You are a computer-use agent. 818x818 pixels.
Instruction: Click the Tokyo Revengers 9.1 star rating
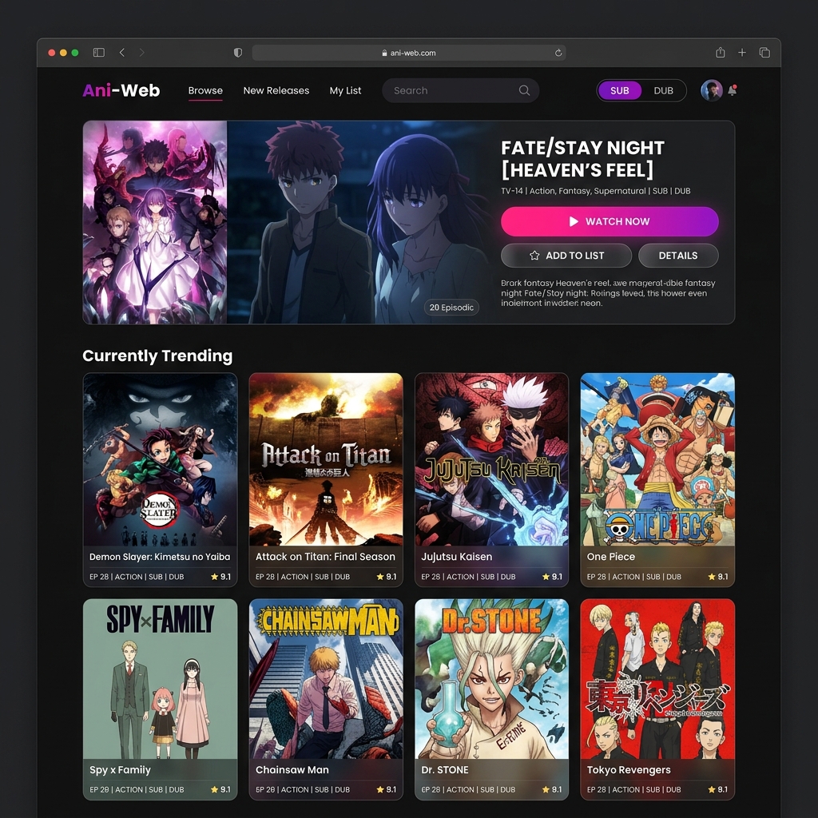(718, 790)
